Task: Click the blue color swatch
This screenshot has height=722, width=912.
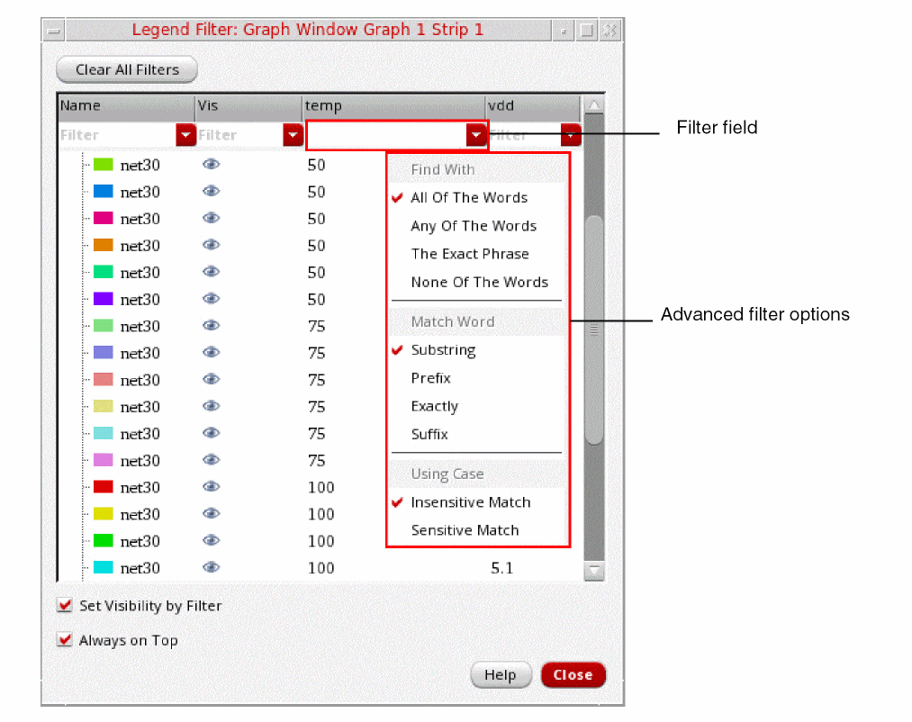Action: [x=103, y=192]
